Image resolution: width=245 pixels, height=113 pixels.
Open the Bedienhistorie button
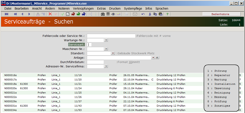pyautogui.click(x=221, y=14)
